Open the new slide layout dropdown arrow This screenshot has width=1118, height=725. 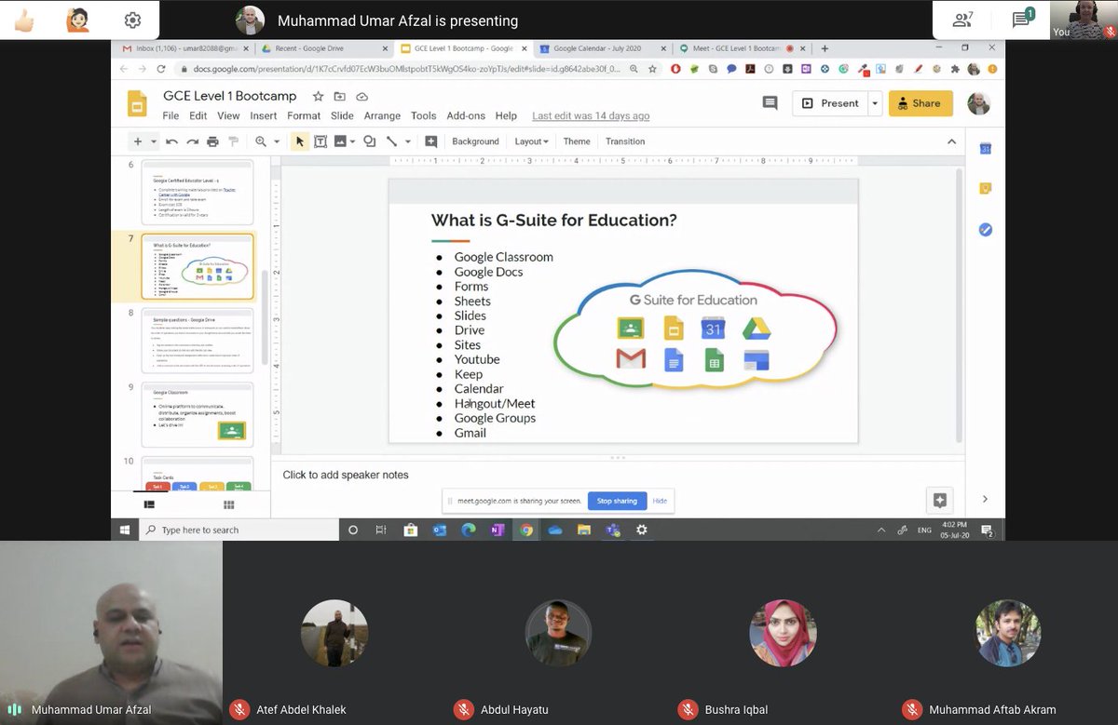(x=154, y=141)
